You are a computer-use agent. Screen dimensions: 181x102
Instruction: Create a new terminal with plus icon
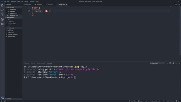(167, 63)
